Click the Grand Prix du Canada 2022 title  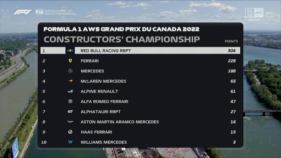pos(121,29)
